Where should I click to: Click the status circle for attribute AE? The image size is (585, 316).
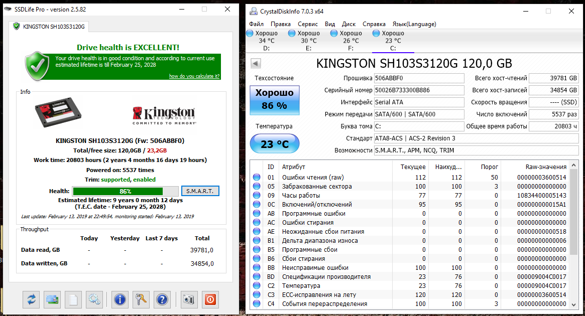click(257, 231)
